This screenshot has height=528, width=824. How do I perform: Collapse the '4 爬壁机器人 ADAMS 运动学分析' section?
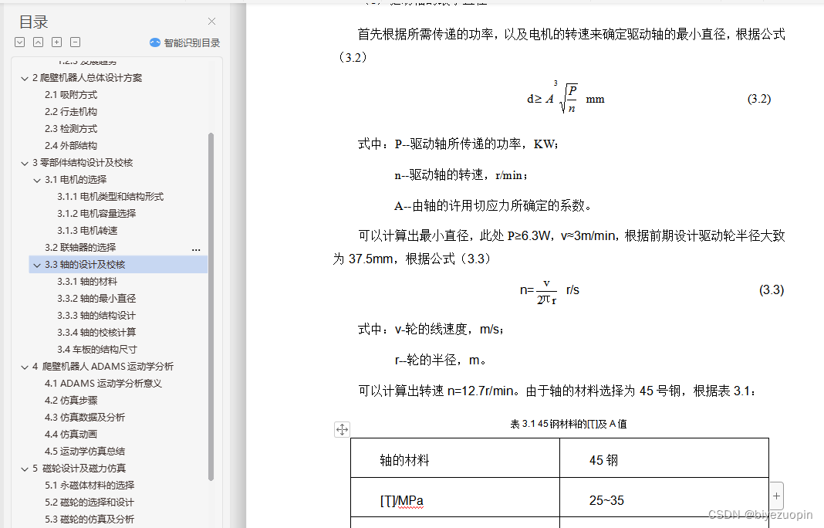24,367
